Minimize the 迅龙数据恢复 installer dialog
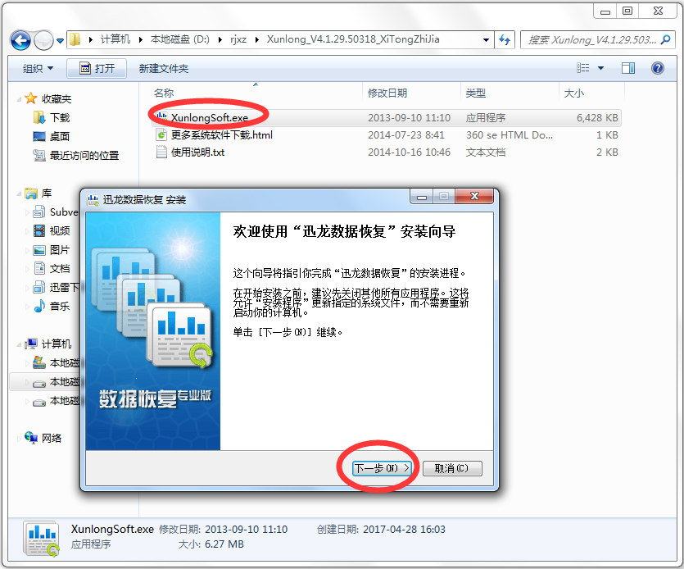 coord(421,197)
